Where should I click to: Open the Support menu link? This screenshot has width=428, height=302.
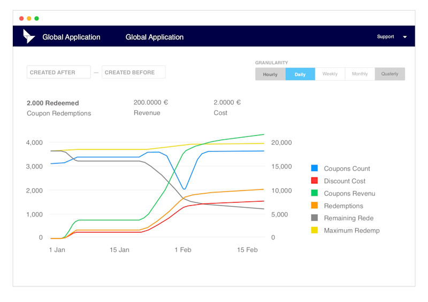pyautogui.click(x=385, y=36)
